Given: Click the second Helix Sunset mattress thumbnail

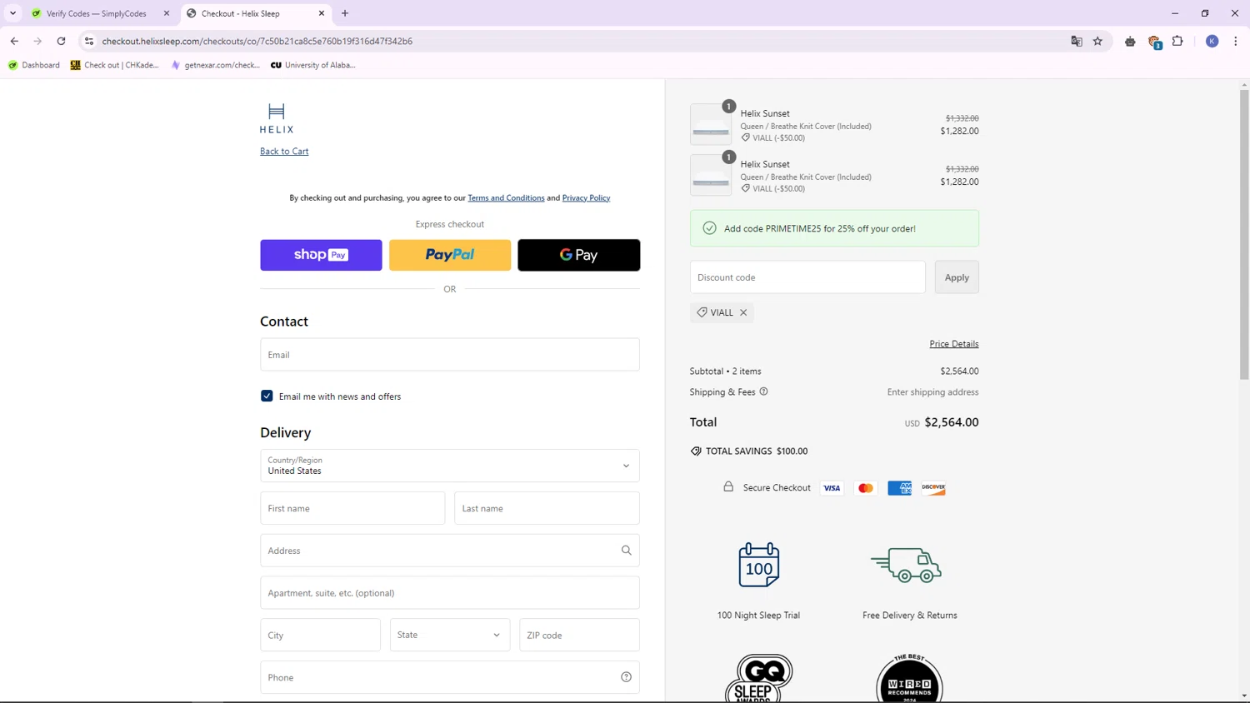Looking at the screenshot, I should [x=711, y=175].
